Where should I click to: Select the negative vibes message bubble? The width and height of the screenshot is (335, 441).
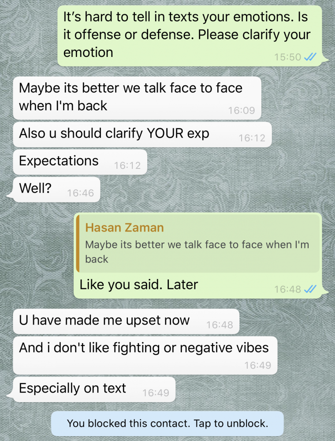(145, 355)
